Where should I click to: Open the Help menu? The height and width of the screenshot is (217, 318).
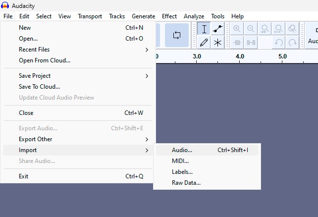click(x=237, y=16)
